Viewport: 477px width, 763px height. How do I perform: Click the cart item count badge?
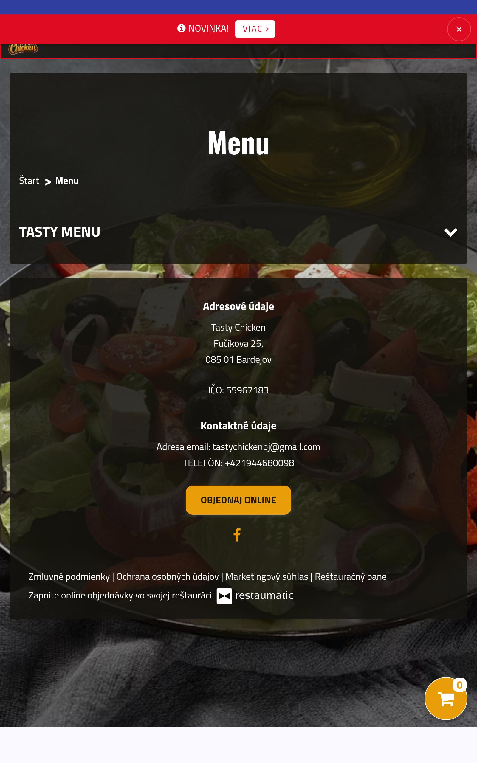click(459, 685)
